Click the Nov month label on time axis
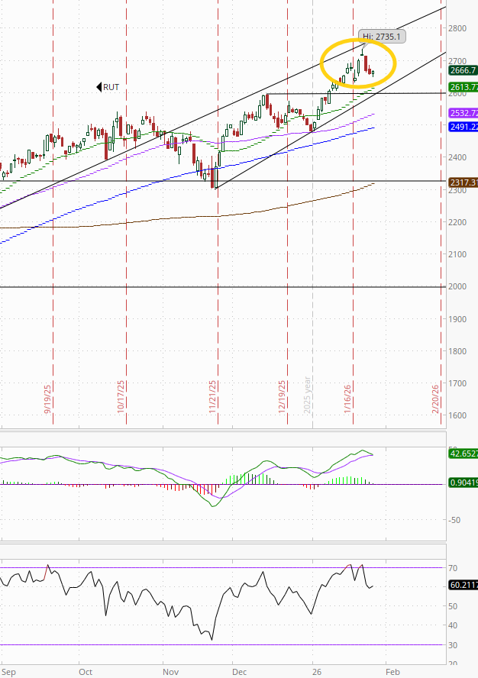Viewport: 478px width, 678px height. [x=171, y=672]
